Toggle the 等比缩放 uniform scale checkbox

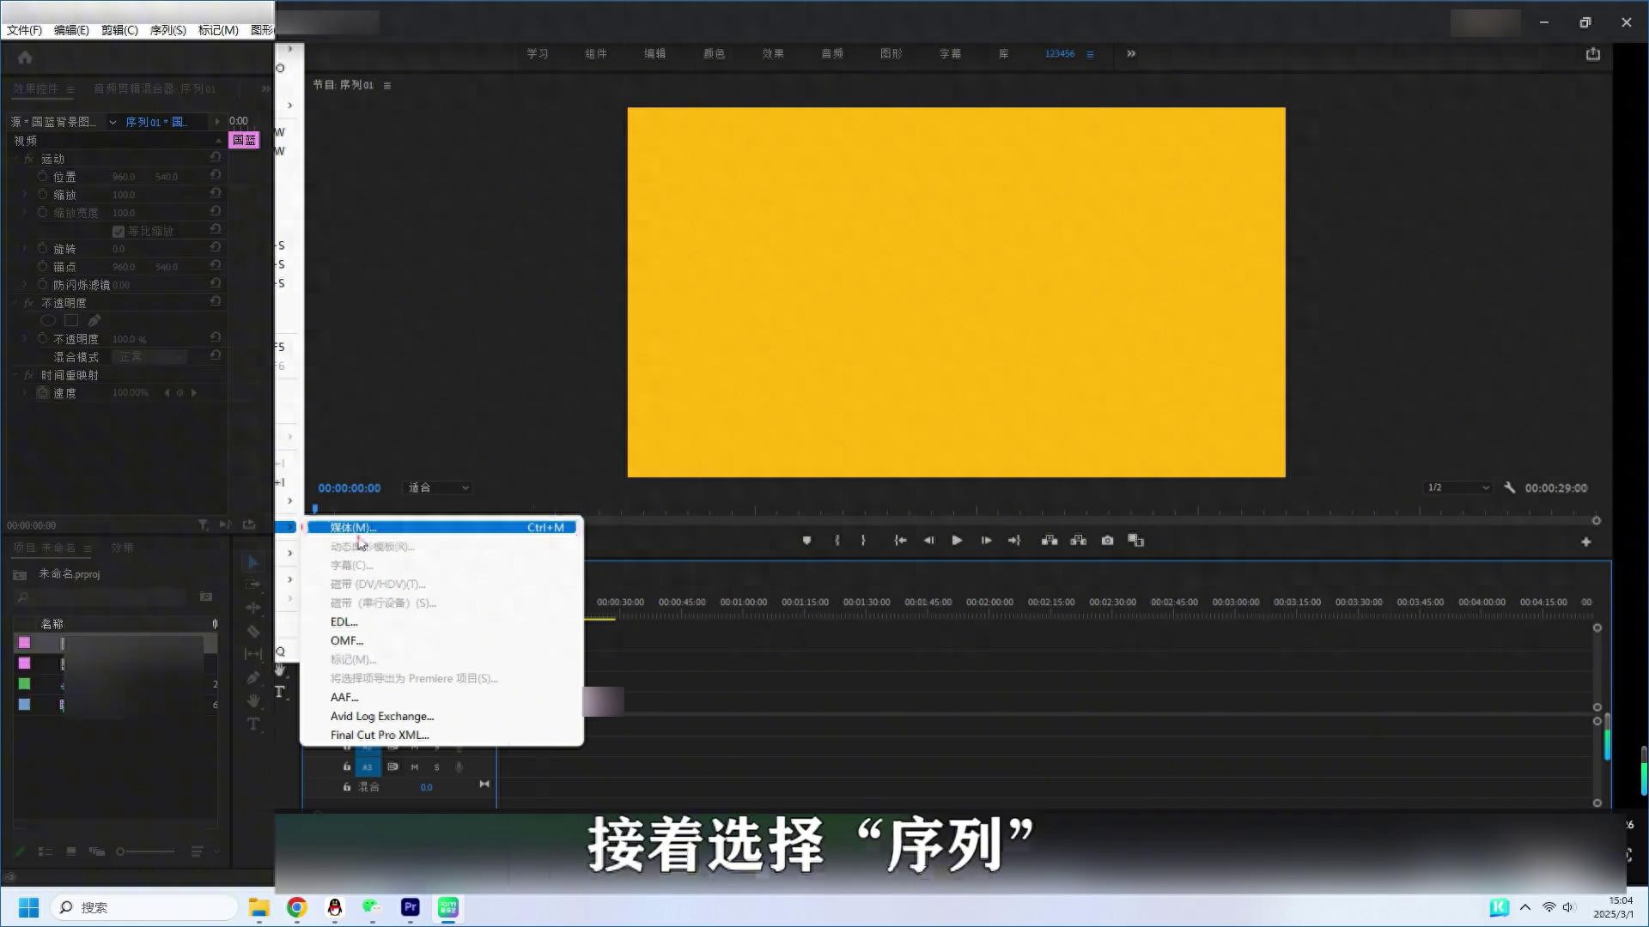click(119, 232)
